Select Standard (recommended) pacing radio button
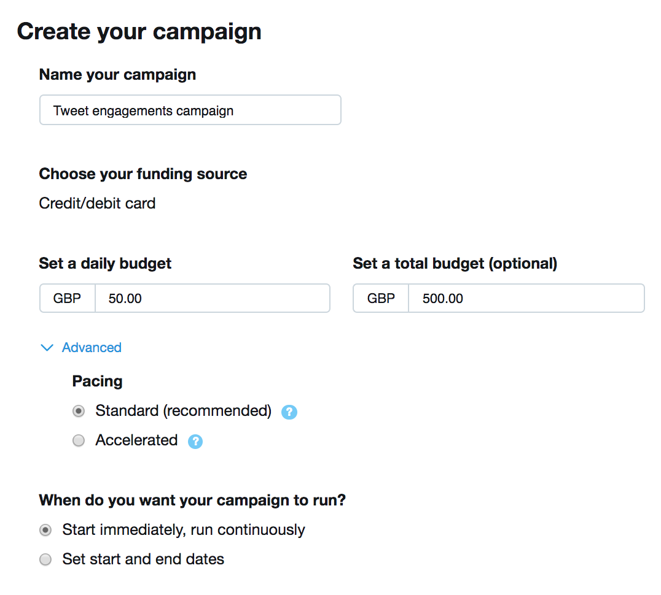This screenshot has height=595, width=661. [79, 411]
